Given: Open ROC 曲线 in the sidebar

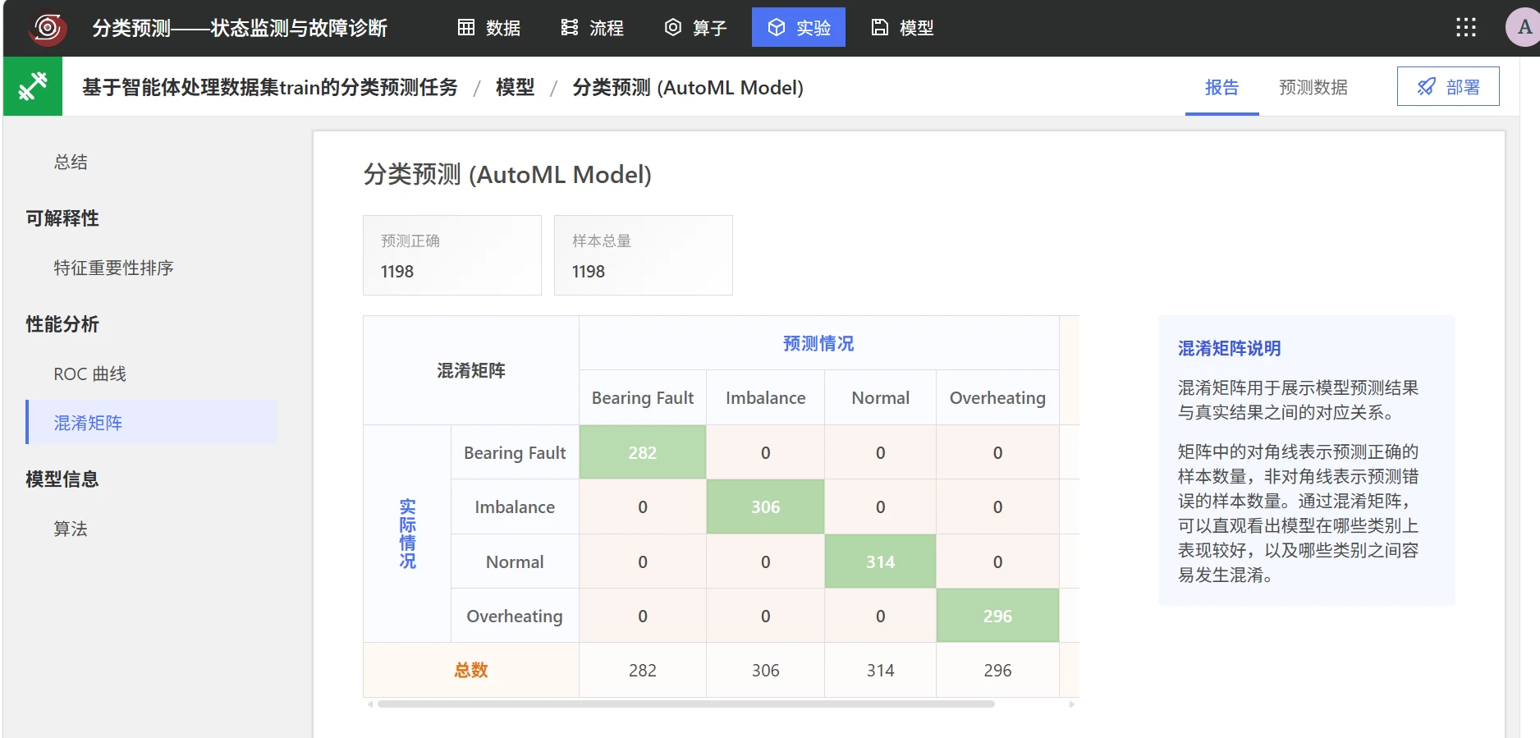Looking at the screenshot, I should [89, 374].
